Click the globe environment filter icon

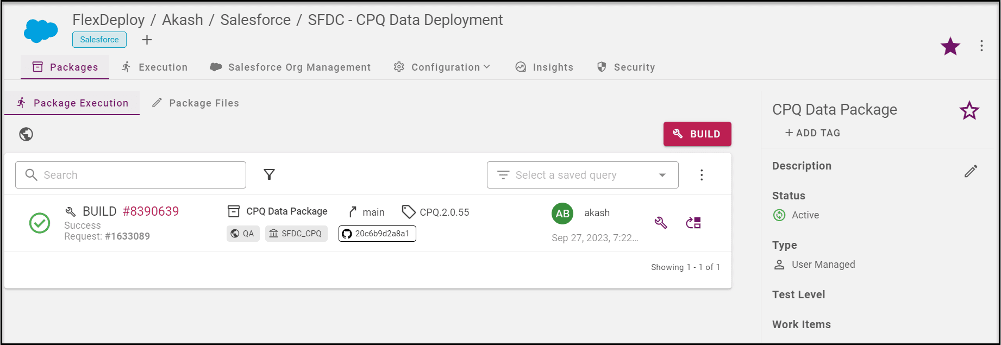click(26, 134)
